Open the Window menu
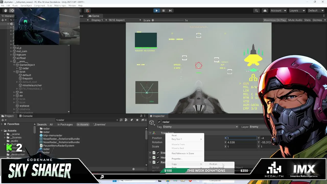This screenshot has height=184, width=327. (x=72, y=6)
